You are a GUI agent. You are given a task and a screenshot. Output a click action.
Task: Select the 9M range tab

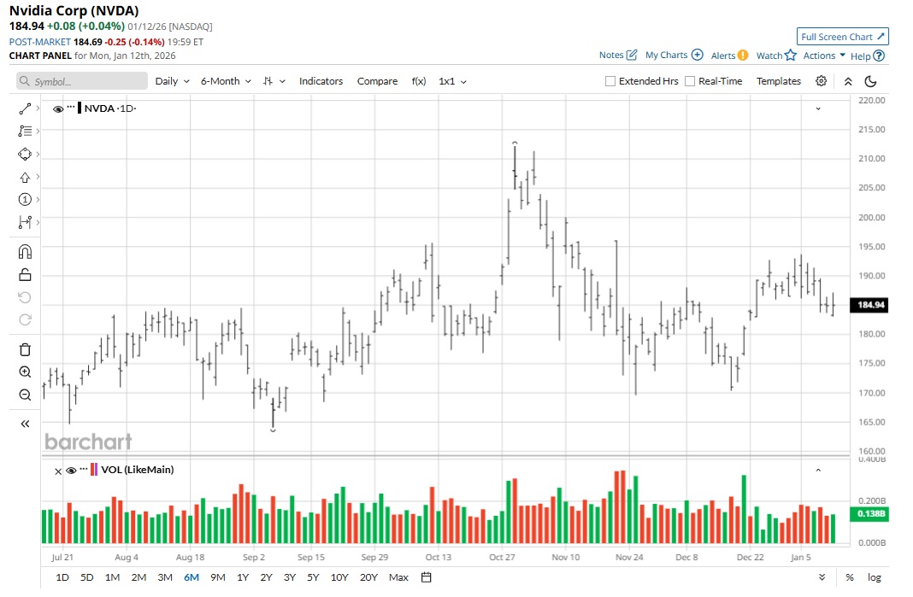coord(218,578)
